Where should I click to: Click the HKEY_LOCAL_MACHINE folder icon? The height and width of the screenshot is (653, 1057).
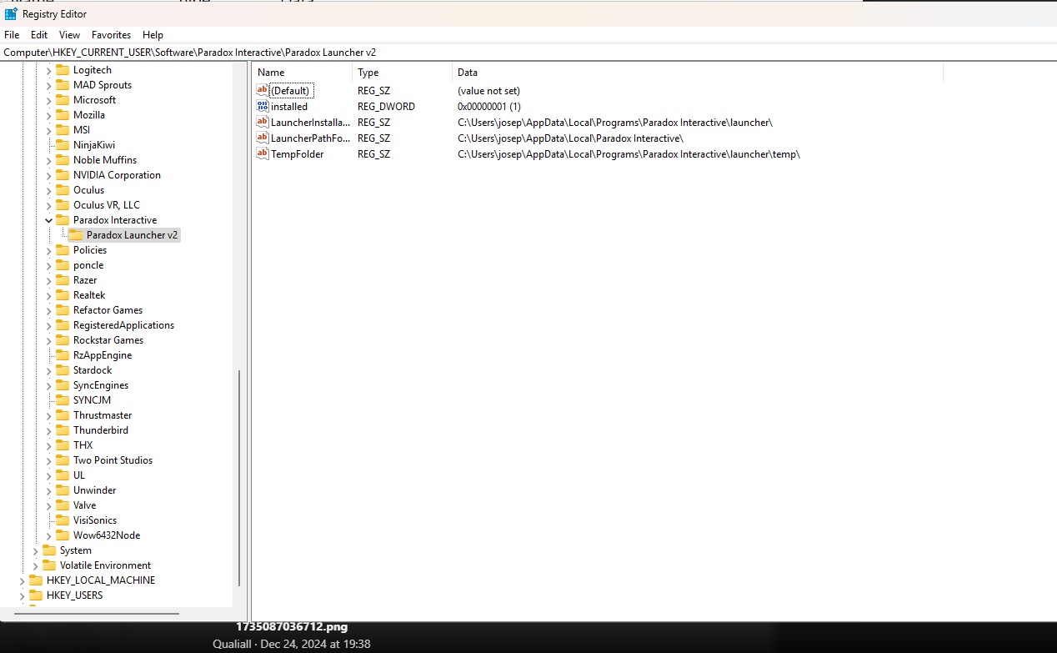coord(36,580)
